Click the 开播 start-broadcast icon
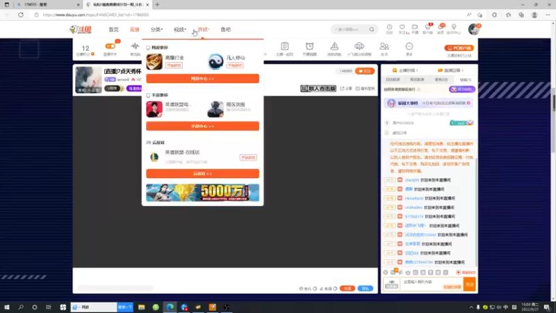The width and height of the screenshot is (556, 313). [414, 29]
